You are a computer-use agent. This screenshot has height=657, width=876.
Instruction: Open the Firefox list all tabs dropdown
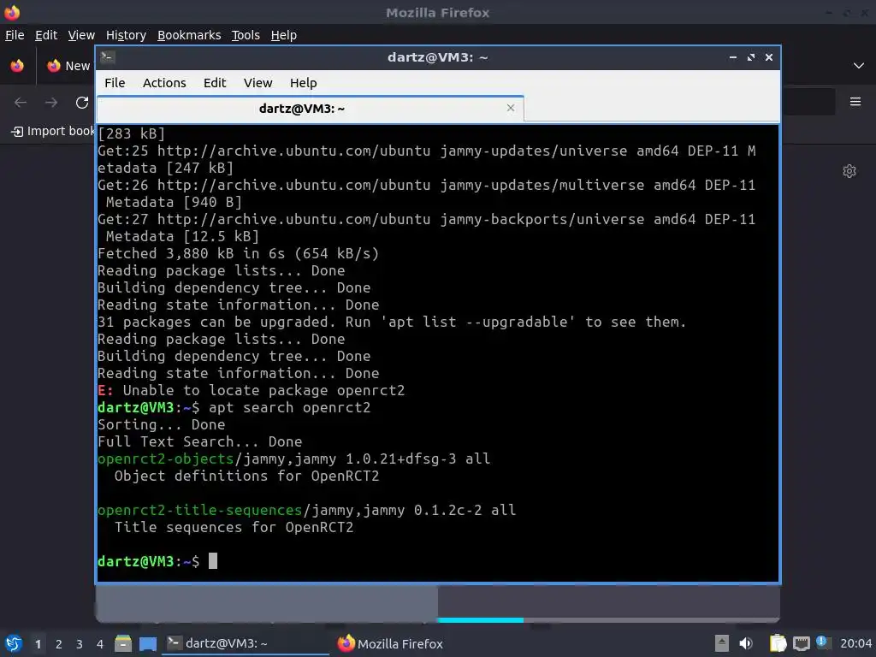pyautogui.click(x=859, y=66)
